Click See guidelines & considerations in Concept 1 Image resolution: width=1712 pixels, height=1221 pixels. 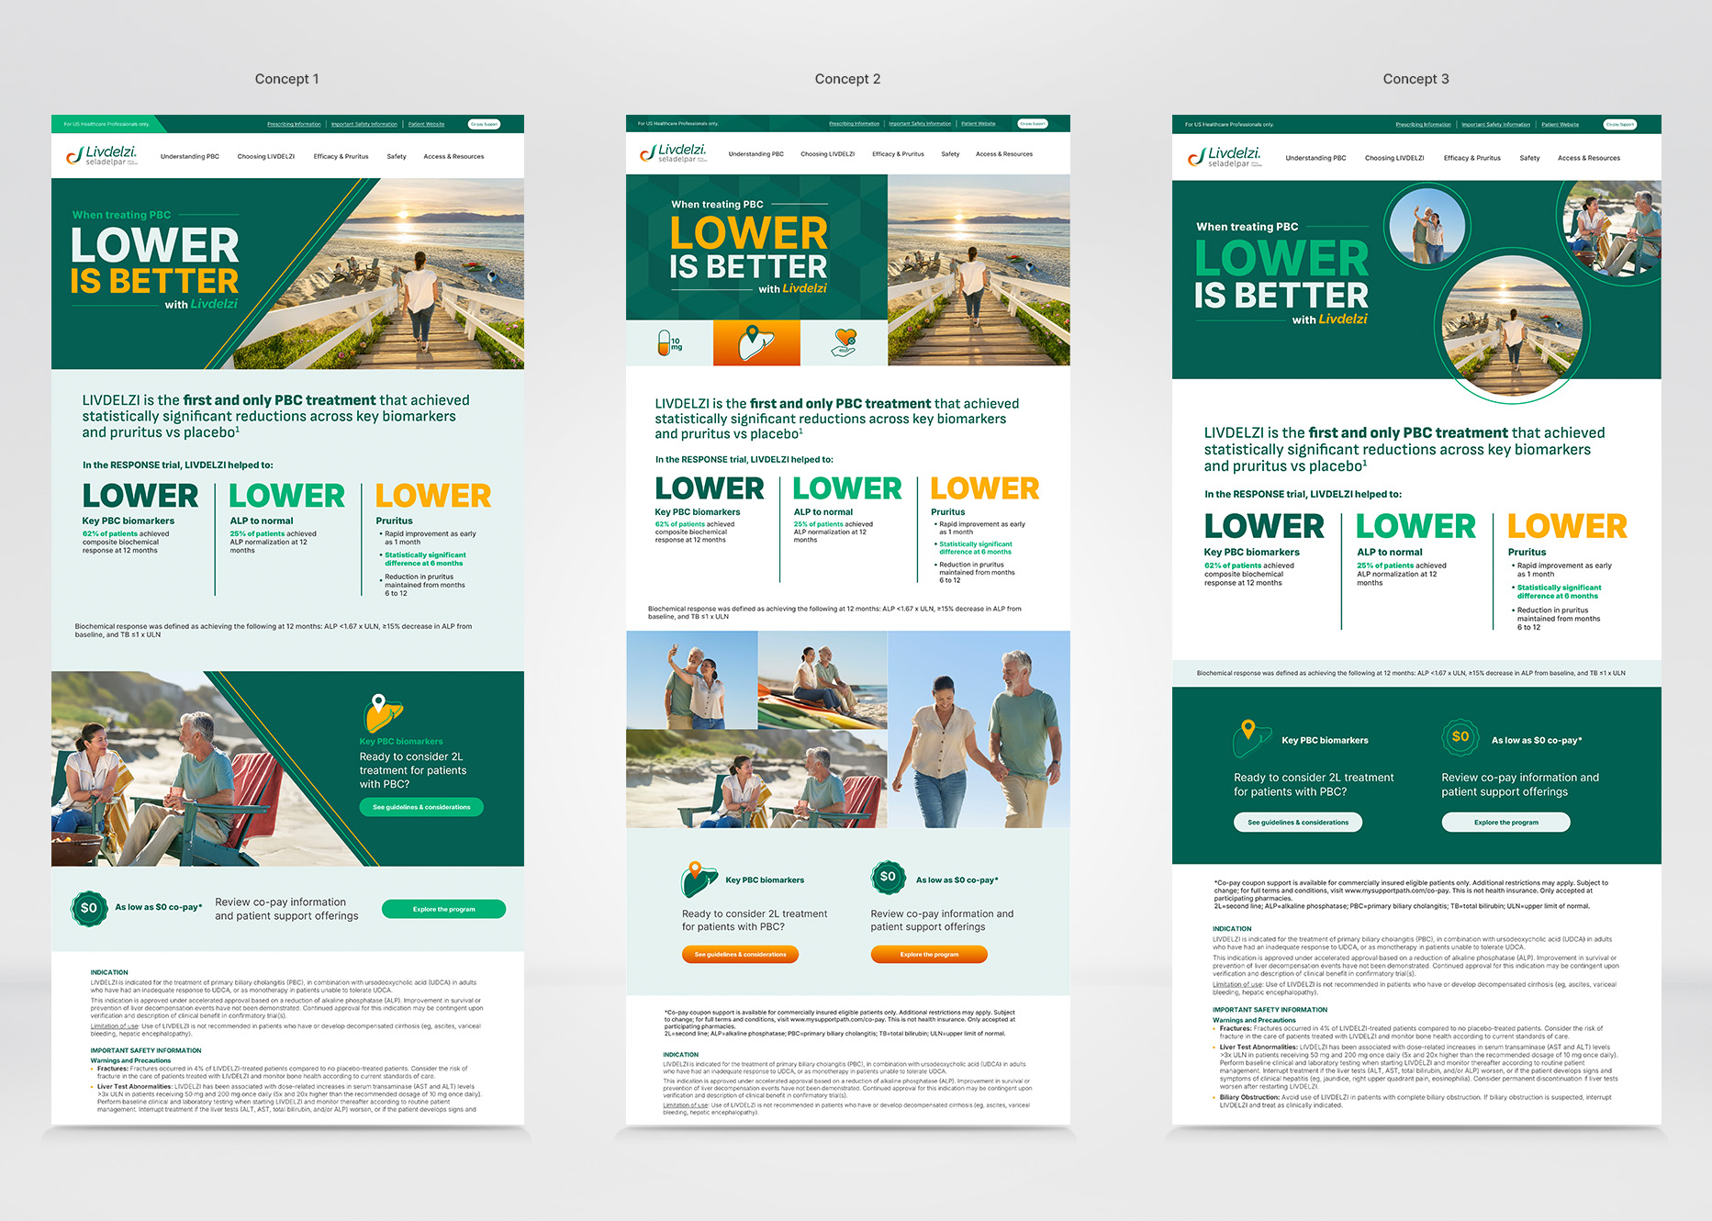[421, 807]
